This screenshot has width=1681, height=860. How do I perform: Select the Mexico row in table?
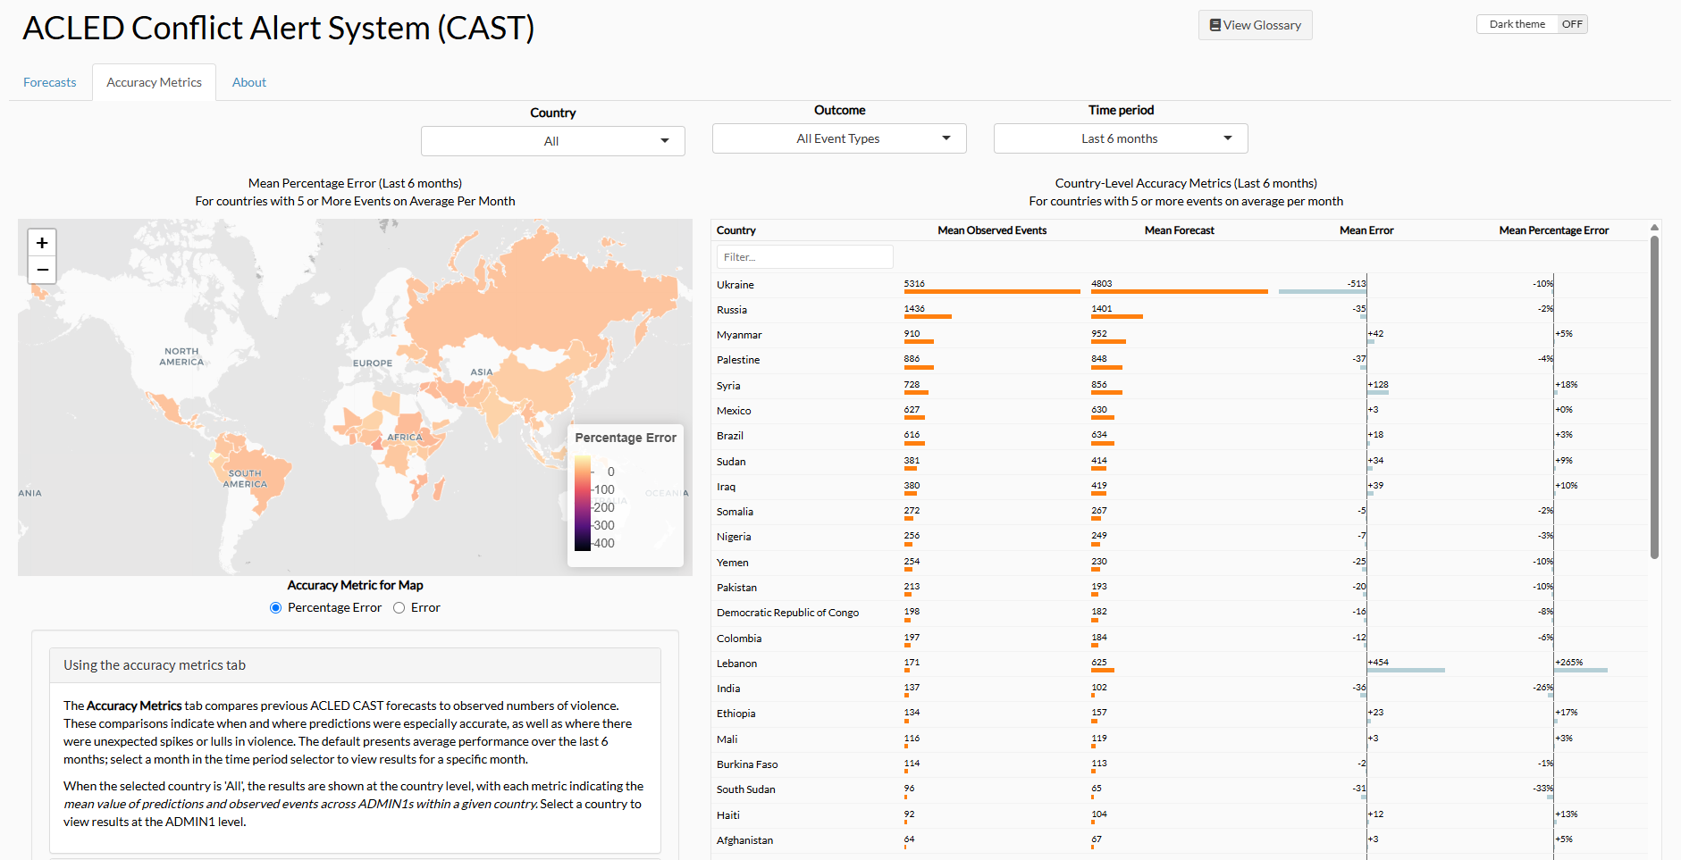coord(1180,411)
